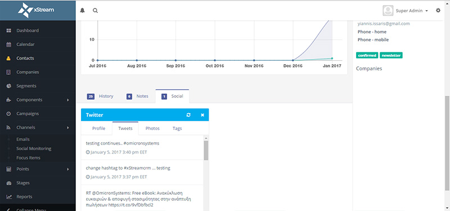
Task: Open the Social Monitoring link
Action: coord(34,149)
